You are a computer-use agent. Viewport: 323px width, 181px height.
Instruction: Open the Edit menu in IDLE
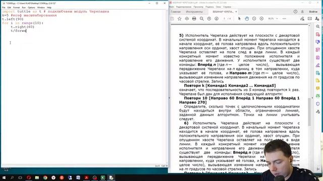(x=9, y=8)
